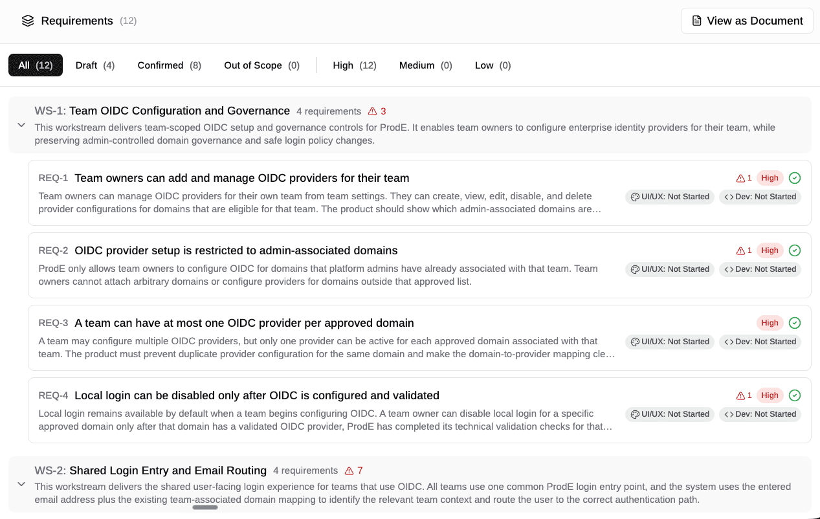Filter by Low (0) priority
The image size is (820, 519).
pyautogui.click(x=493, y=65)
